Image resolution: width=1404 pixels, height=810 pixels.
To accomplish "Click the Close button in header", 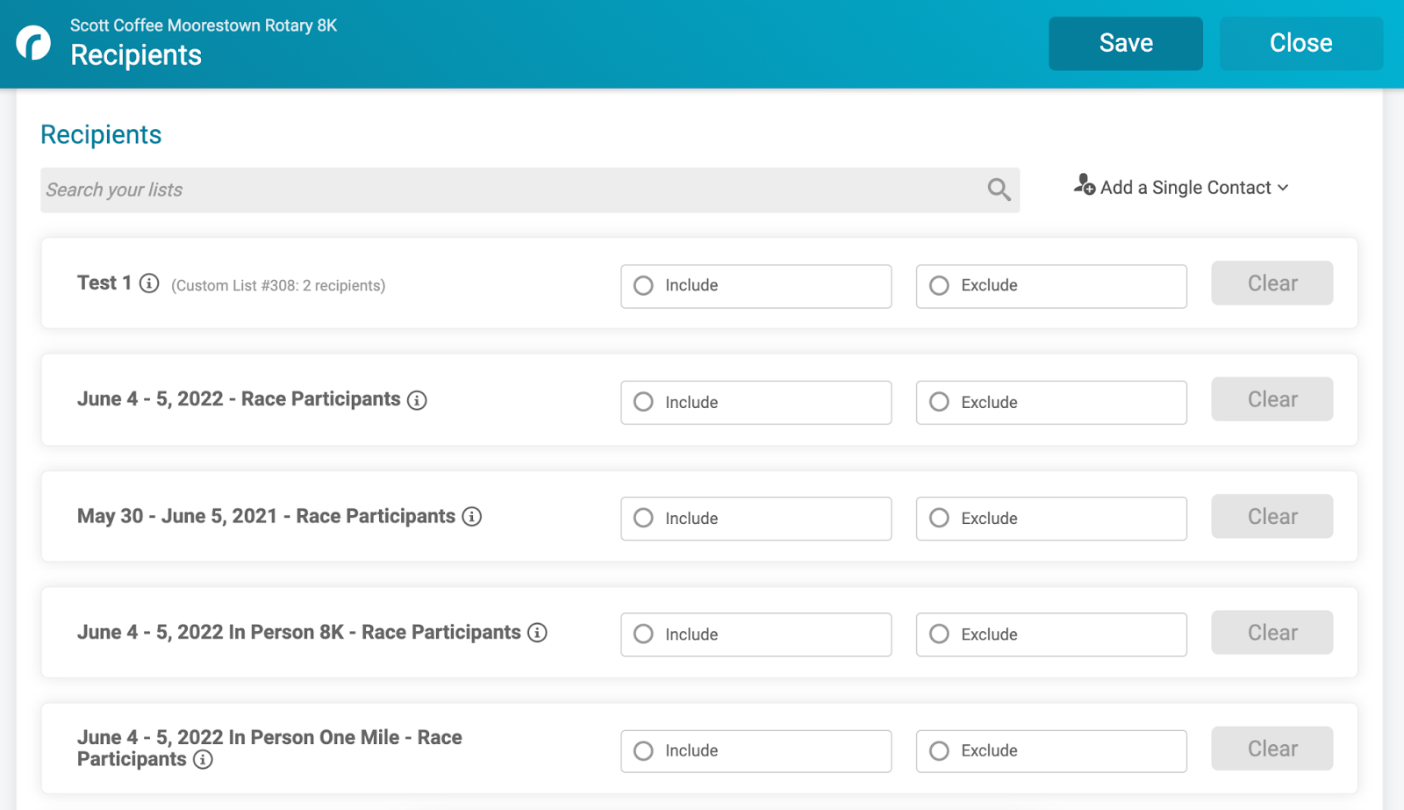I will tap(1301, 43).
